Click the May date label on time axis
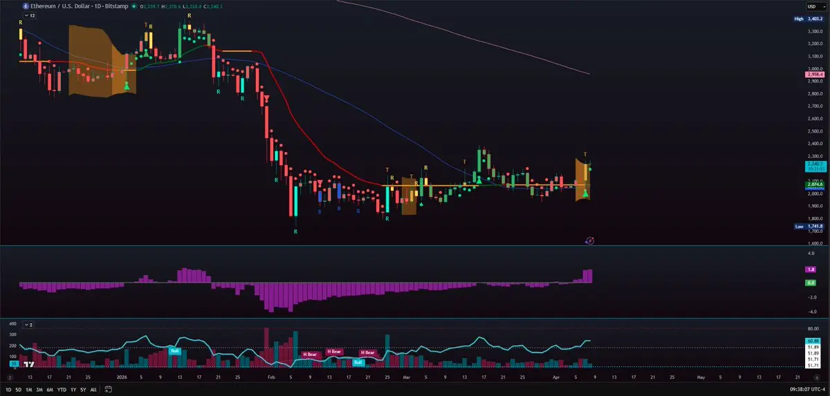 click(700, 379)
